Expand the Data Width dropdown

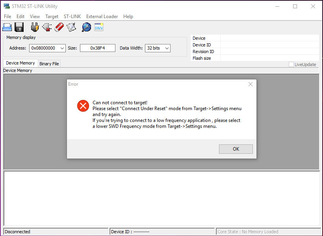167,48
